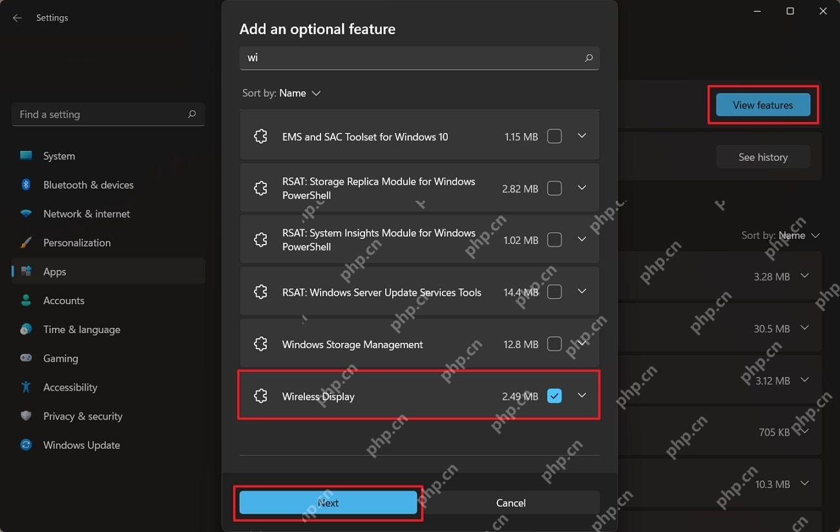Click magnifier icon in feature search box
The width and height of the screenshot is (840, 532).
[589, 58]
